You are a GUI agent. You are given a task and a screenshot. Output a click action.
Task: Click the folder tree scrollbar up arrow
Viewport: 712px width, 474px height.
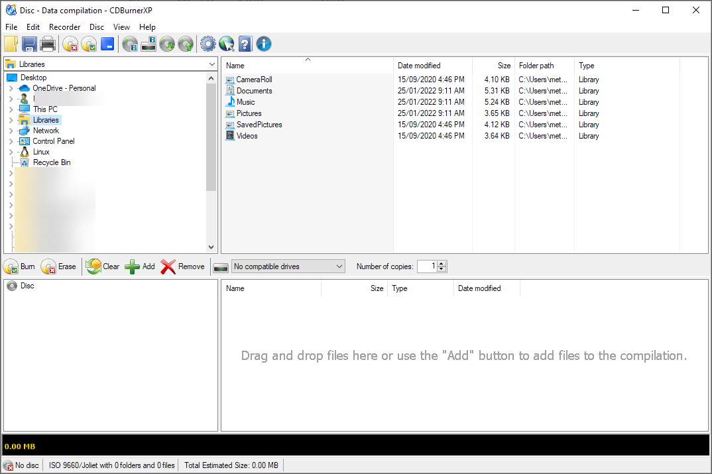[211, 78]
